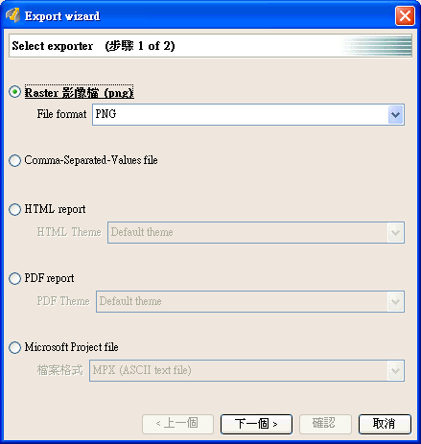Click the 確認 confirm button
This screenshot has width=421, height=444.
point(325,424)
